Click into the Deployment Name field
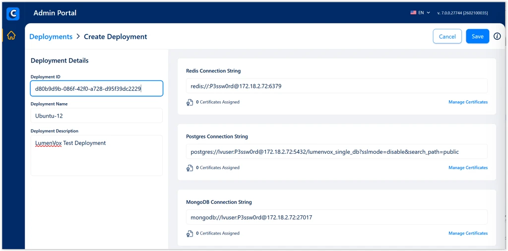Viewport: 508px width, 251px height. pos(96,116)
